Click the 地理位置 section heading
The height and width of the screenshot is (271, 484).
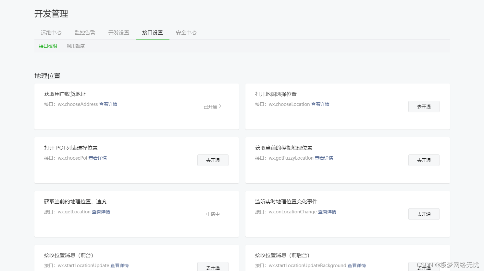47,76
